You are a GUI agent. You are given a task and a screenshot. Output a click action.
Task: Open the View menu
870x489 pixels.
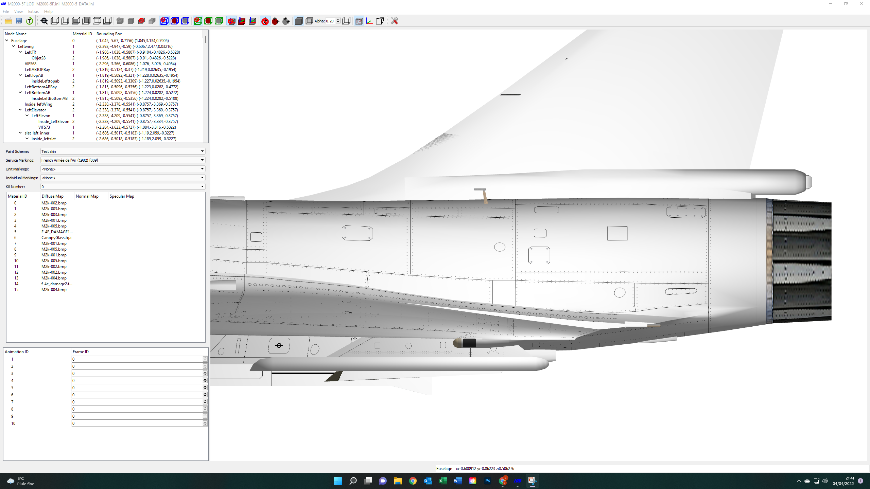(x=18, y=12)
